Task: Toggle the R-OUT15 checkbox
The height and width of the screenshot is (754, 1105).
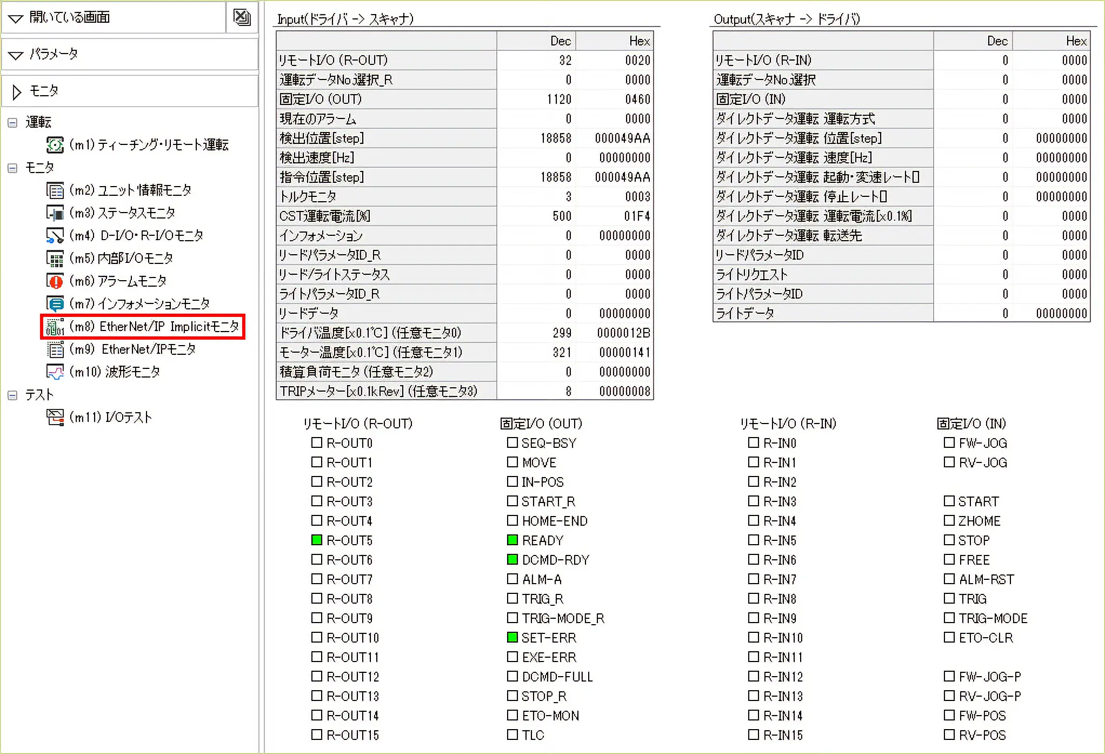Action: click(x=317, y=735)
